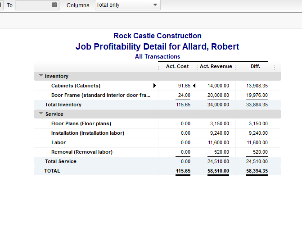Image resolution: width=302 pixels, height=228 pixels.
Task: Click resize handle left of Act. Cost
Action: [158, 67]
